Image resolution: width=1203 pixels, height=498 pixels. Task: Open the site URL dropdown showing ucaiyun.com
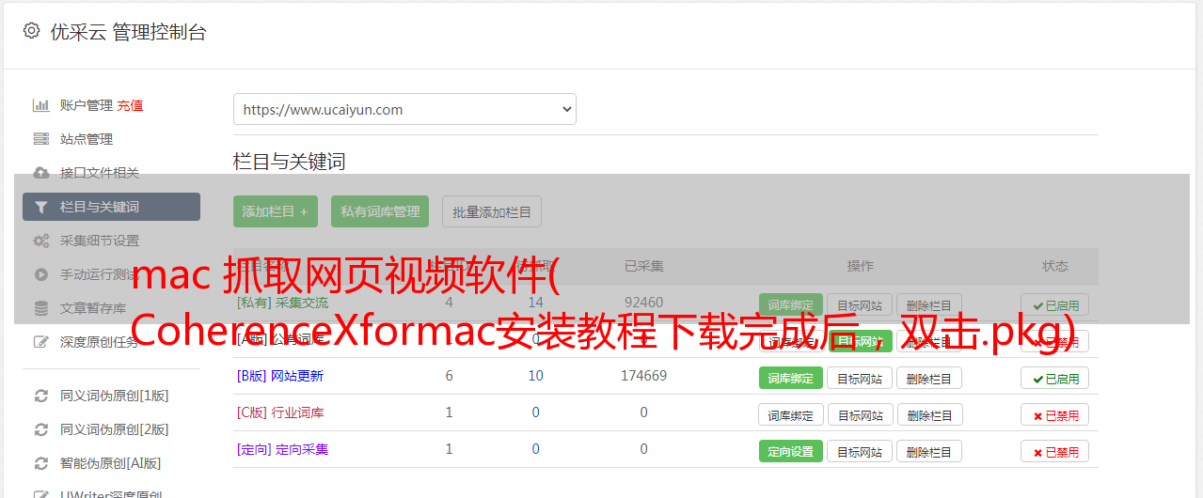tap(404, 109)
